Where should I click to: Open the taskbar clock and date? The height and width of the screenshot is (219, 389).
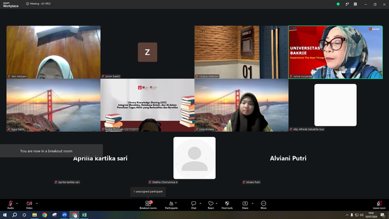click(371, 215)
